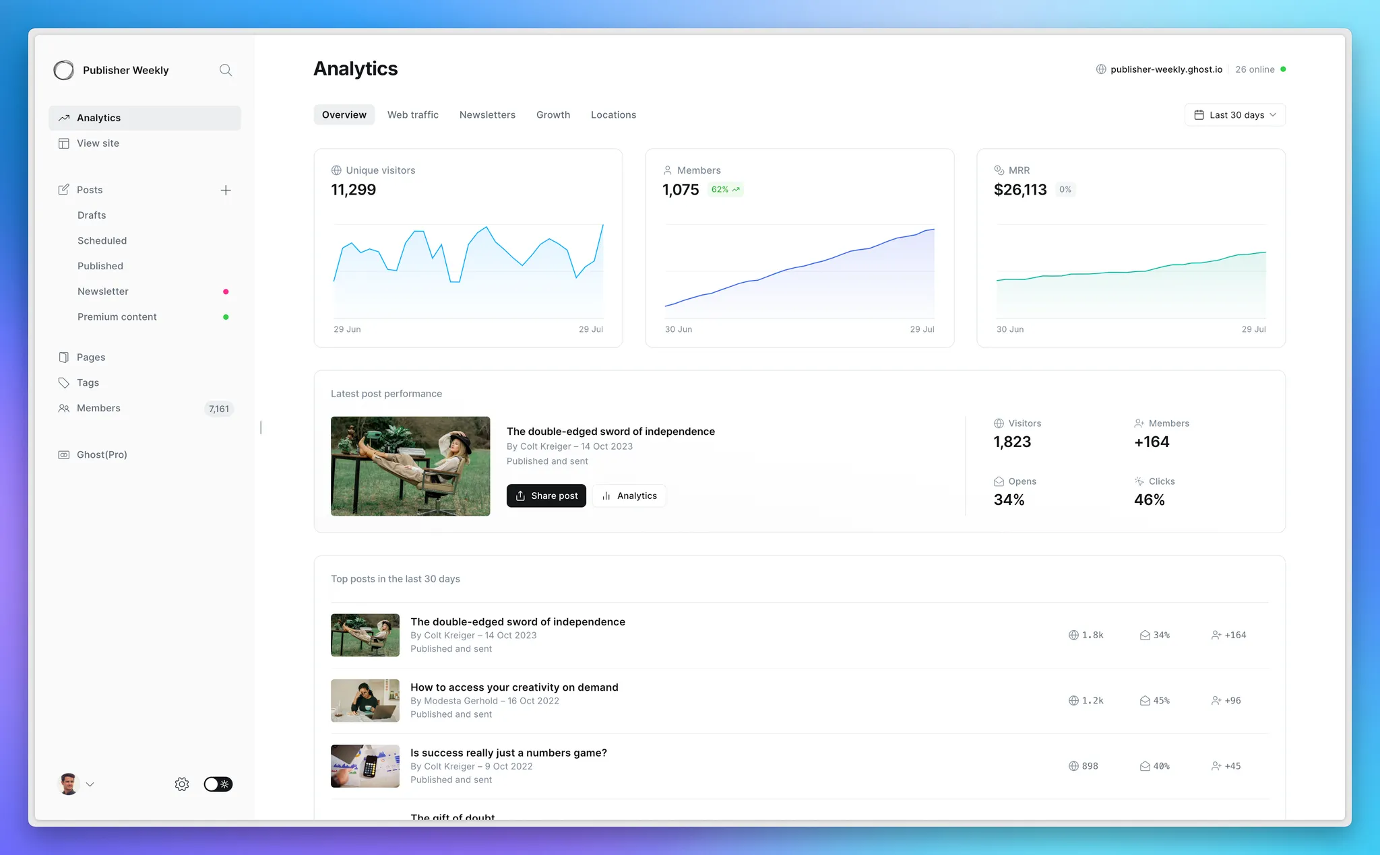Open the publisher-weekly.ghost.io site link
The image size is (1380, 855).
point(1166,69)
